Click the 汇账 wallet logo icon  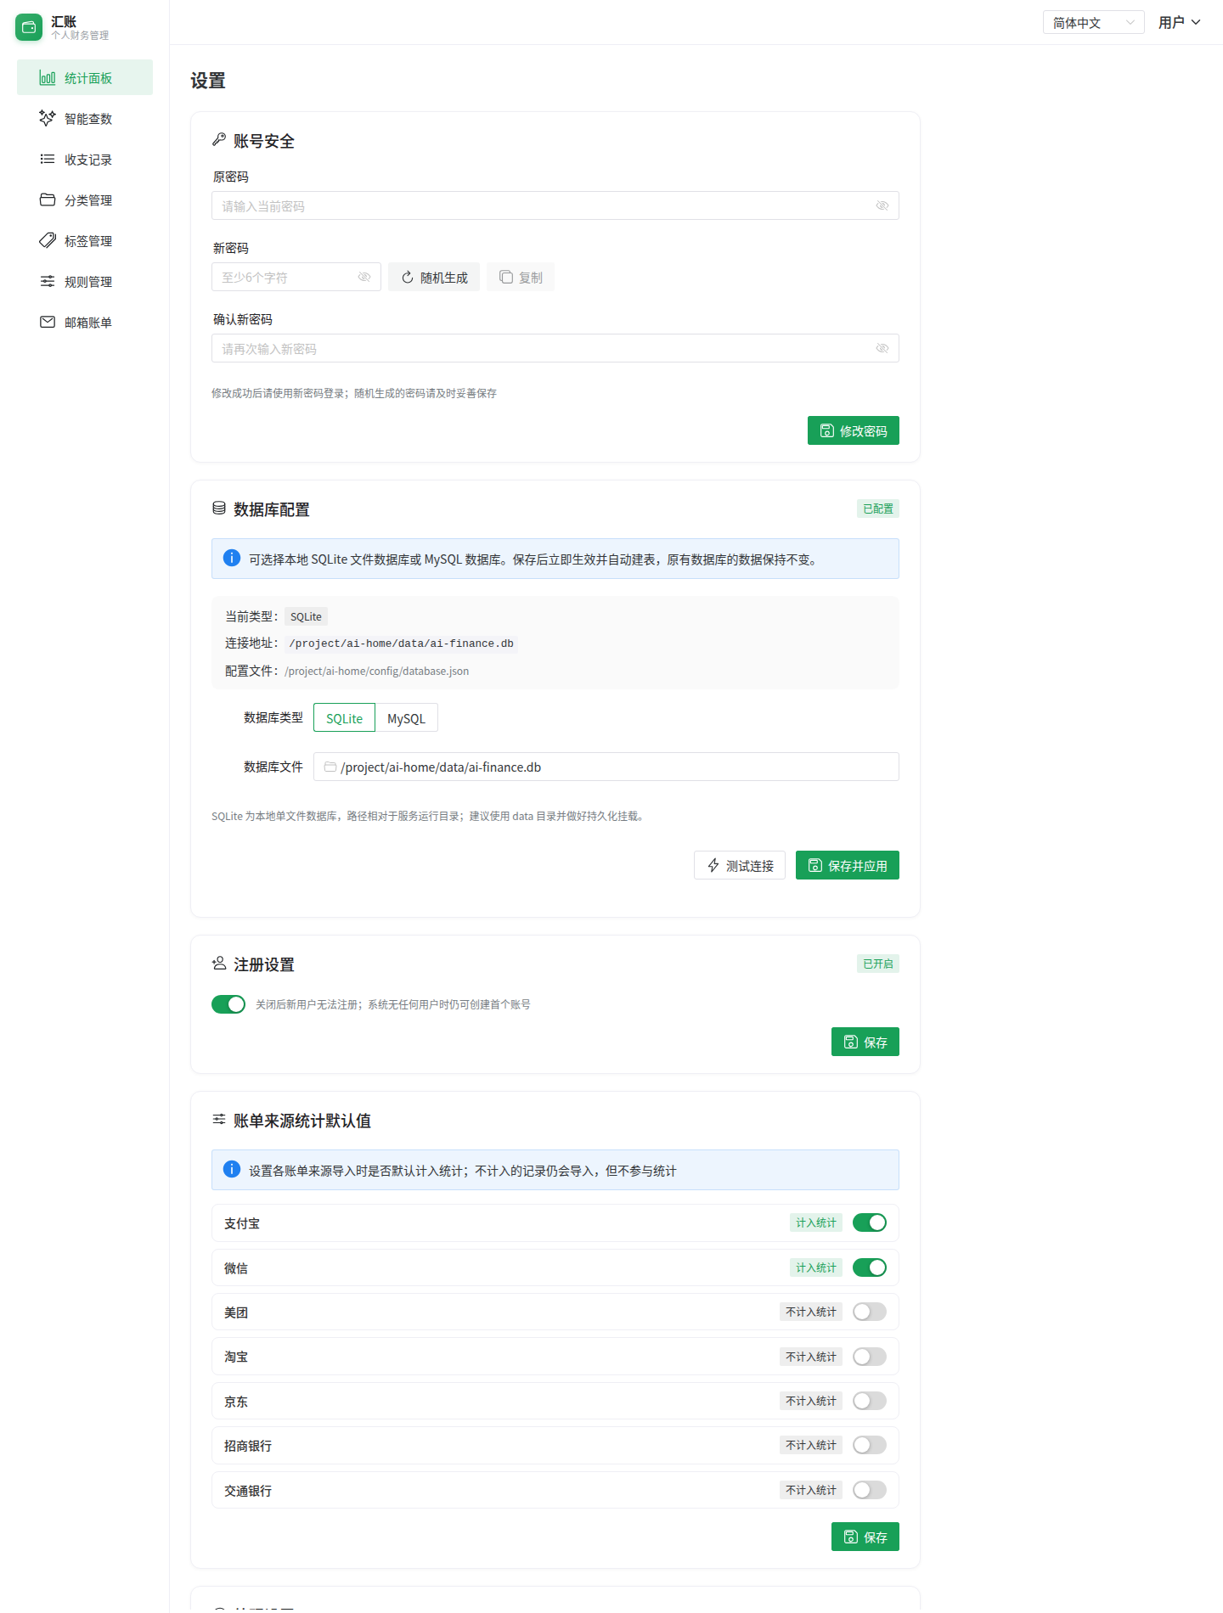29,27
